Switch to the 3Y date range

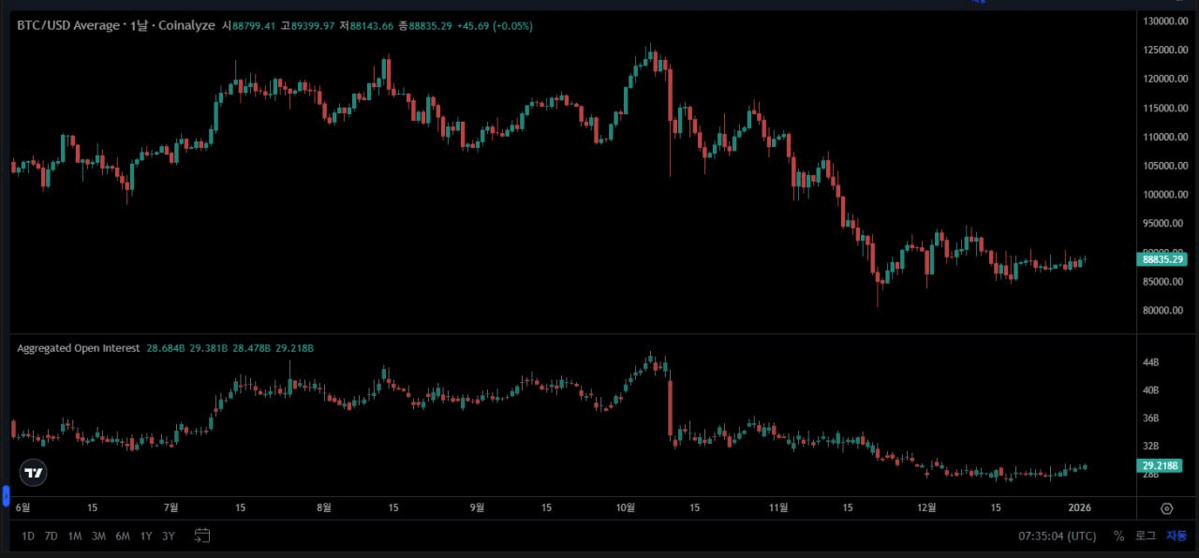pos(169,536)
